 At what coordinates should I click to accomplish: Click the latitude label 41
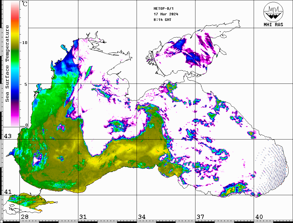click(8, 192)
